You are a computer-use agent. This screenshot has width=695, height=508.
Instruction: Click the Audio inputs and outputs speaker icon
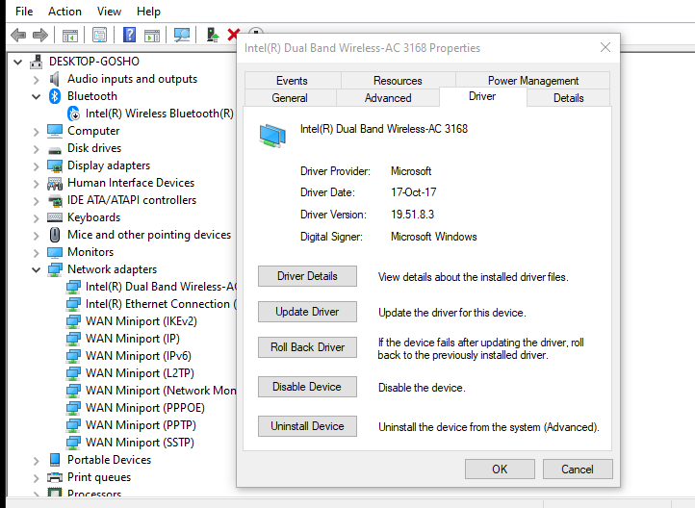(55, 79)
